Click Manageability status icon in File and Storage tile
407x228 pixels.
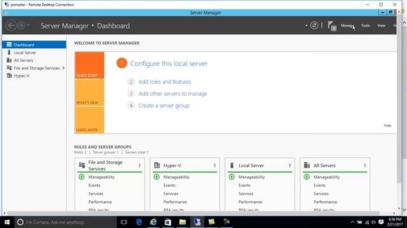(81, 177)
